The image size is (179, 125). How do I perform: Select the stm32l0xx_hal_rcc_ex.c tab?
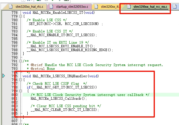(x=150, y=7)
